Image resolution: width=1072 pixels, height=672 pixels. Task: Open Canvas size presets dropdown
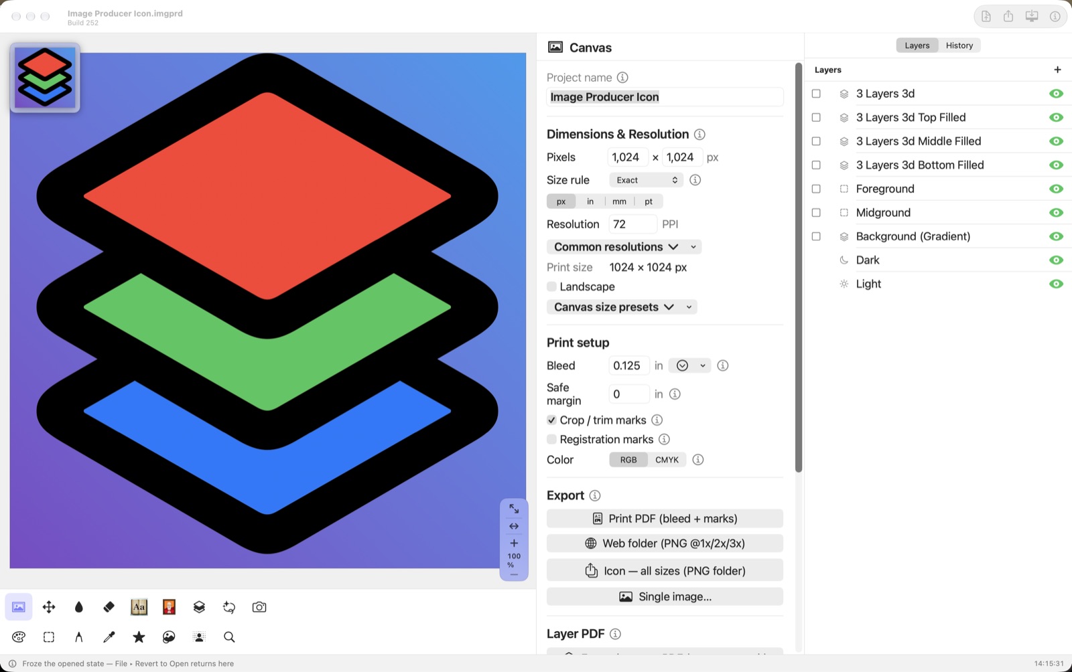[622, 307]
